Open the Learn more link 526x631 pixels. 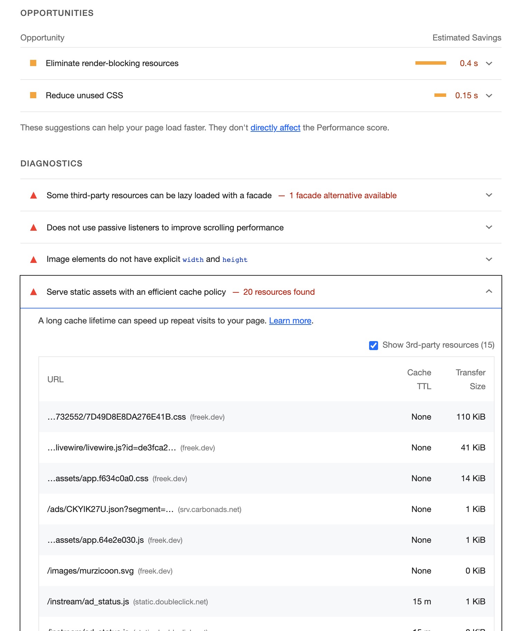click(290, 321)
